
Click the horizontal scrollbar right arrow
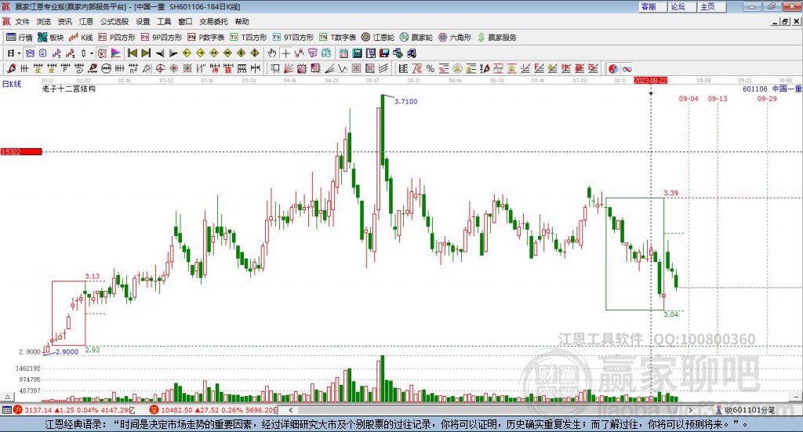tap(690, 410)
